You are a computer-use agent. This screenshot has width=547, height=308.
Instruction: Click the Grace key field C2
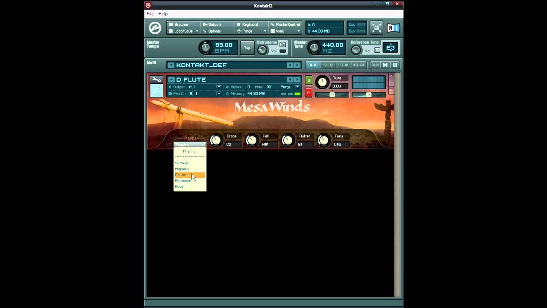(233, 145)
